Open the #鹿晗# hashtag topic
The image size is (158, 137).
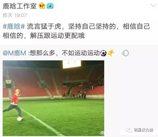pyautogui.click(x=14, y=26)
